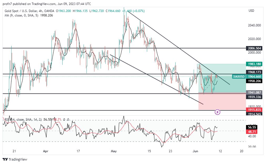This screenshot has width=266, height=164.
Task: Click the USD currency label on the price axis
Action: [x=251, y=11]
